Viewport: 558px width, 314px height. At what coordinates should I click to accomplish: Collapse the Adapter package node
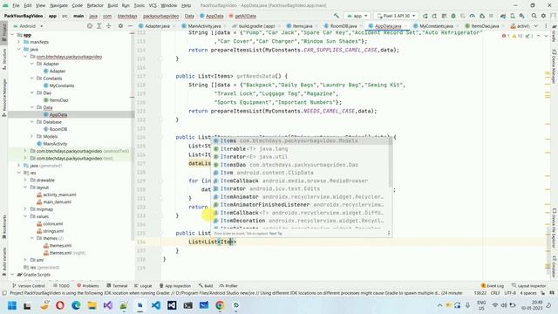(x=32, y=64)
